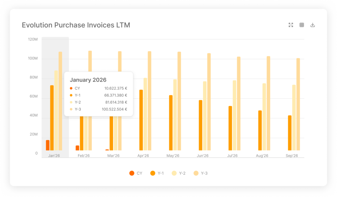Select the Y-2 bar for Apr'26
Screen dimensions: 337x197
[145, 114]
